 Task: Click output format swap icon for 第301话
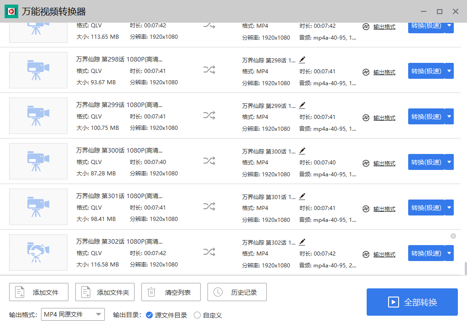pyautogui.click(x=366, y=209)
